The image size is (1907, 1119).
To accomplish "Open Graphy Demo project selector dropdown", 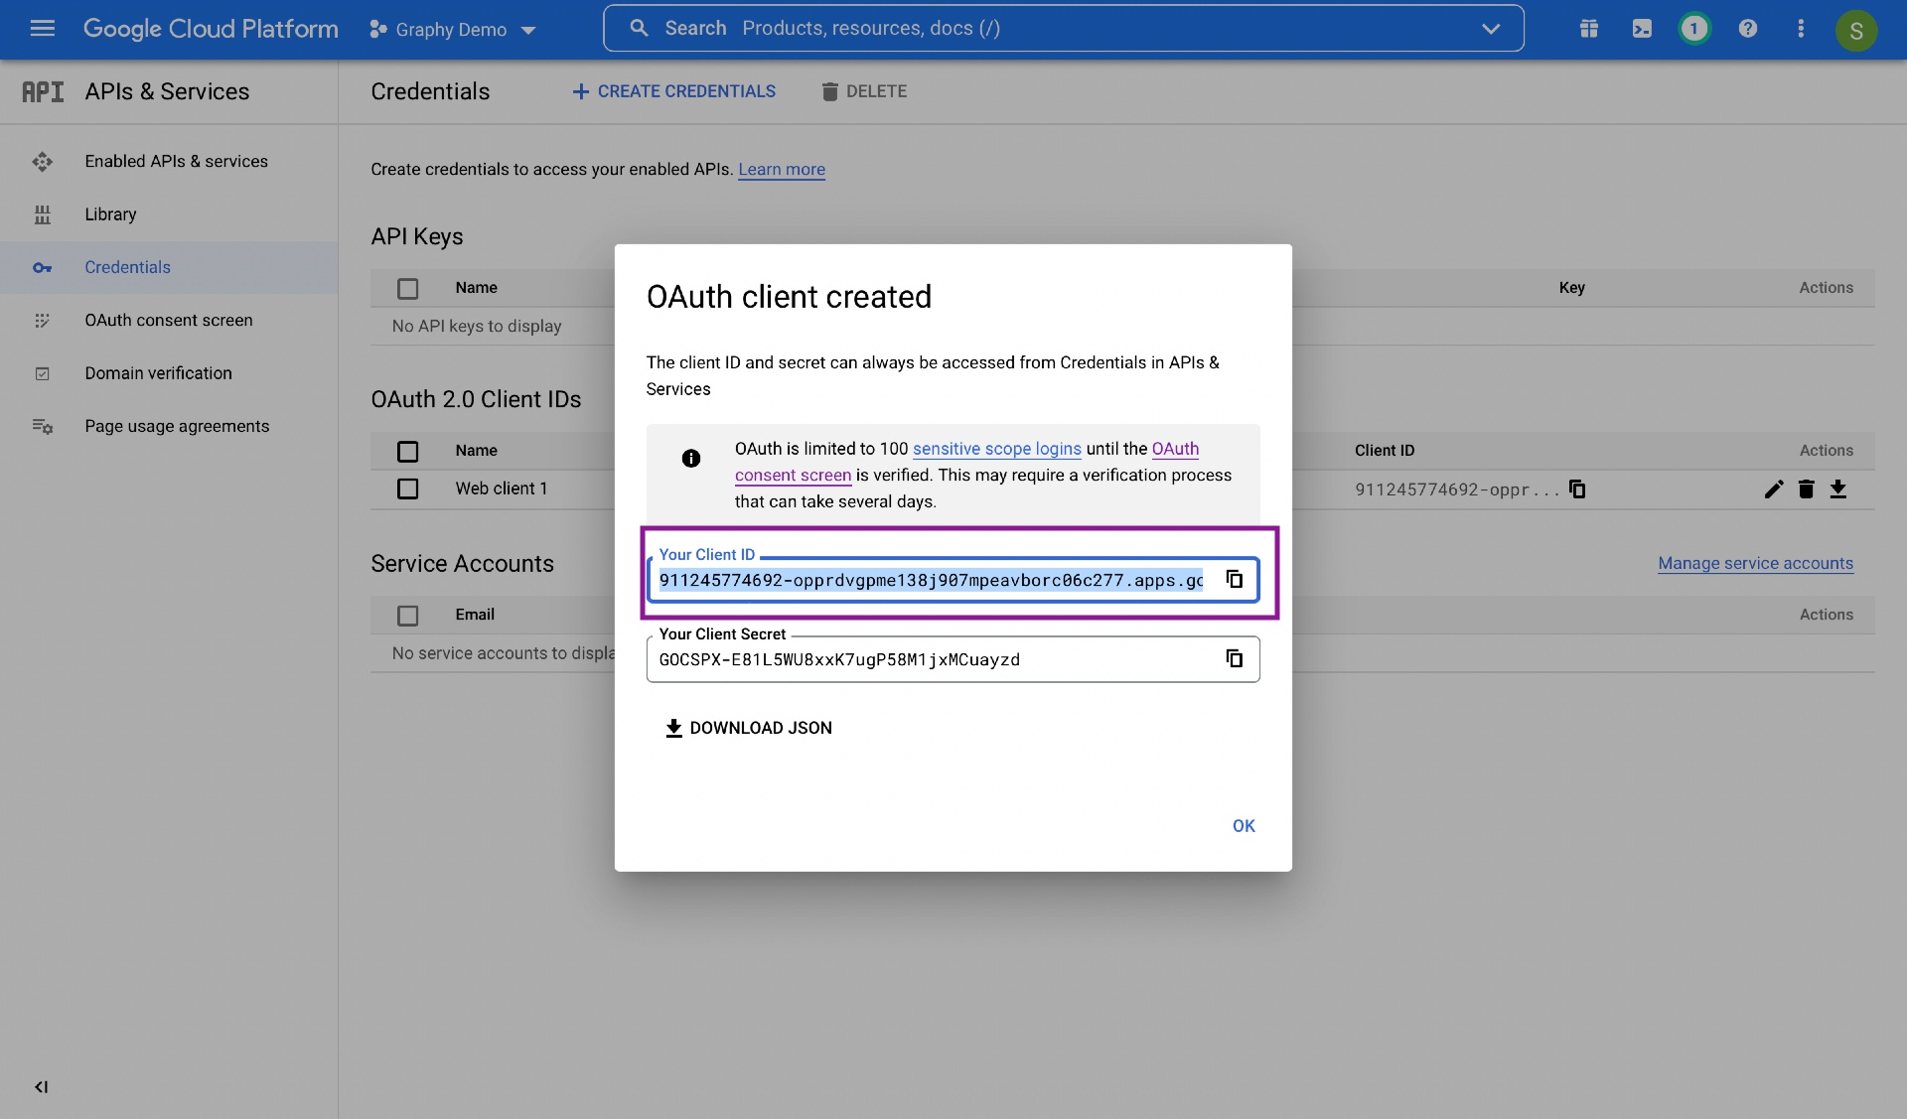I will (x=453, y=30).
